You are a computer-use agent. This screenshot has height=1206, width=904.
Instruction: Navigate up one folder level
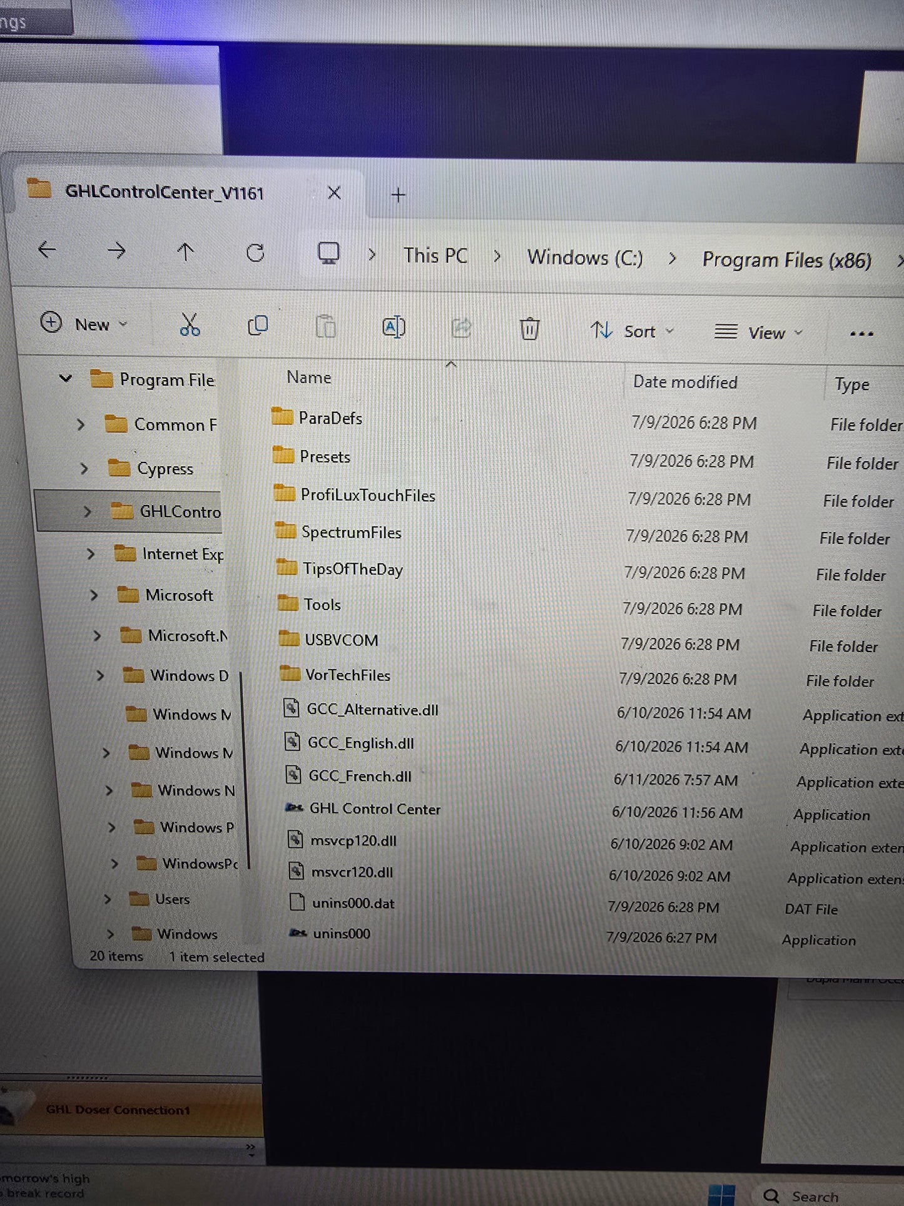(185, 252)
